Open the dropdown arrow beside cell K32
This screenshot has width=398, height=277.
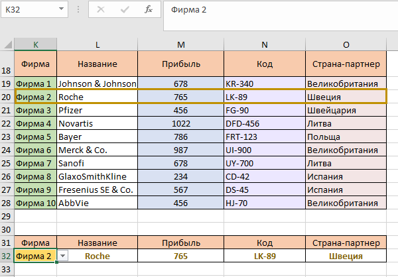point(63,256)
